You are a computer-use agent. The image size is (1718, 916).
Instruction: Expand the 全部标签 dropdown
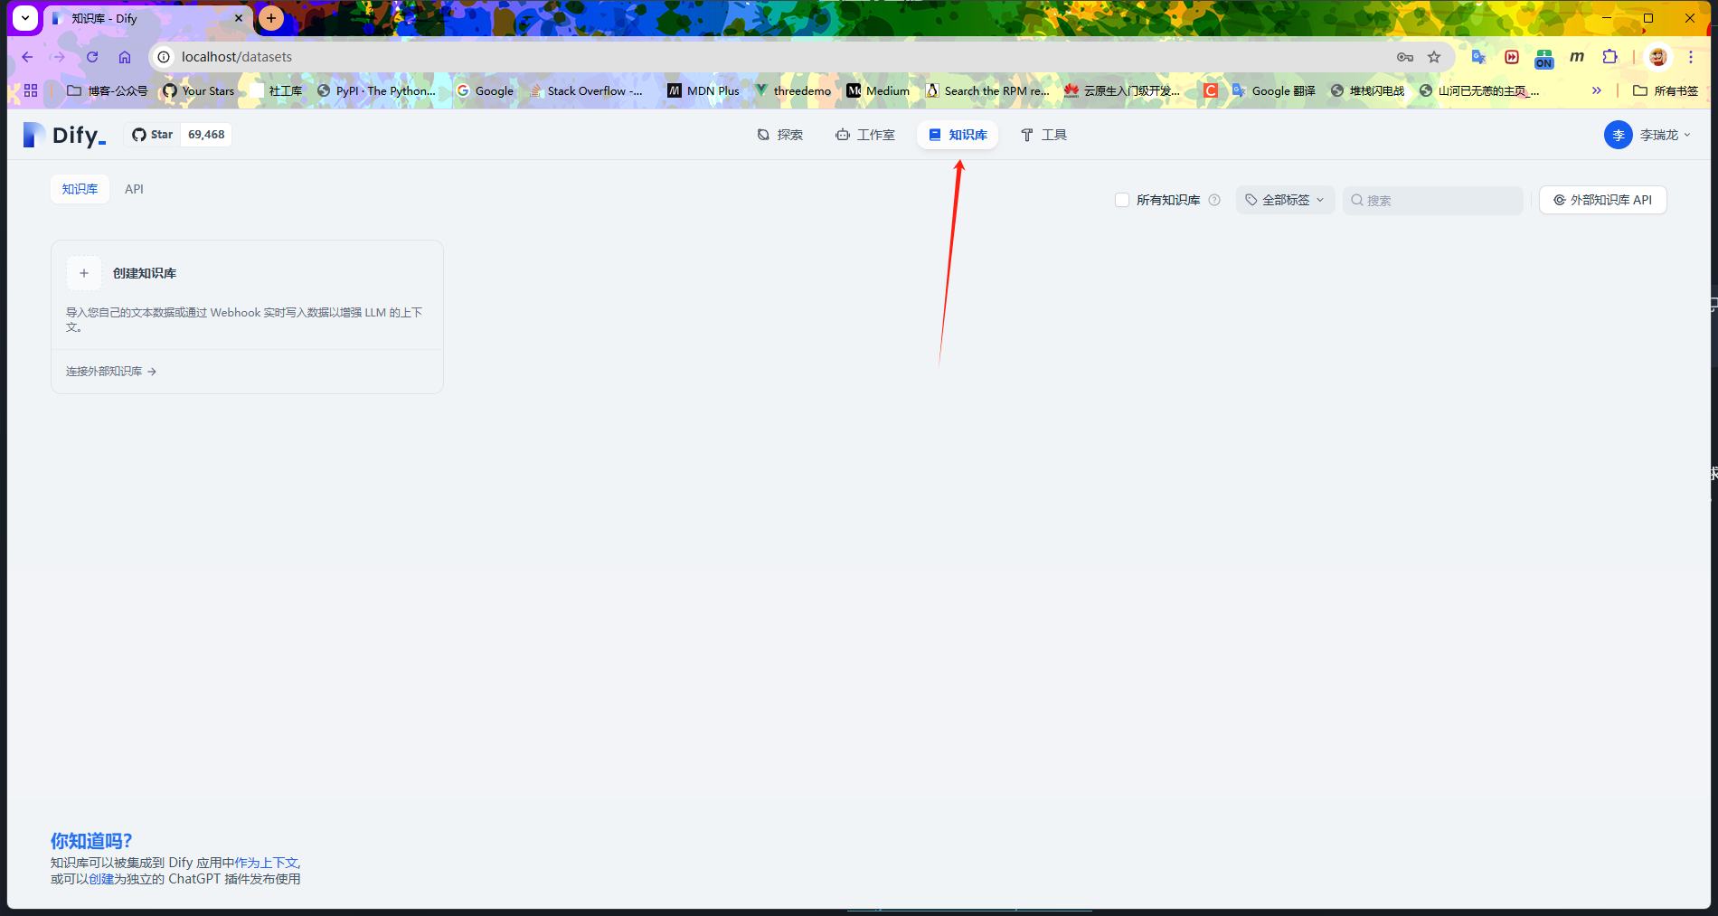click(1285, 200)
